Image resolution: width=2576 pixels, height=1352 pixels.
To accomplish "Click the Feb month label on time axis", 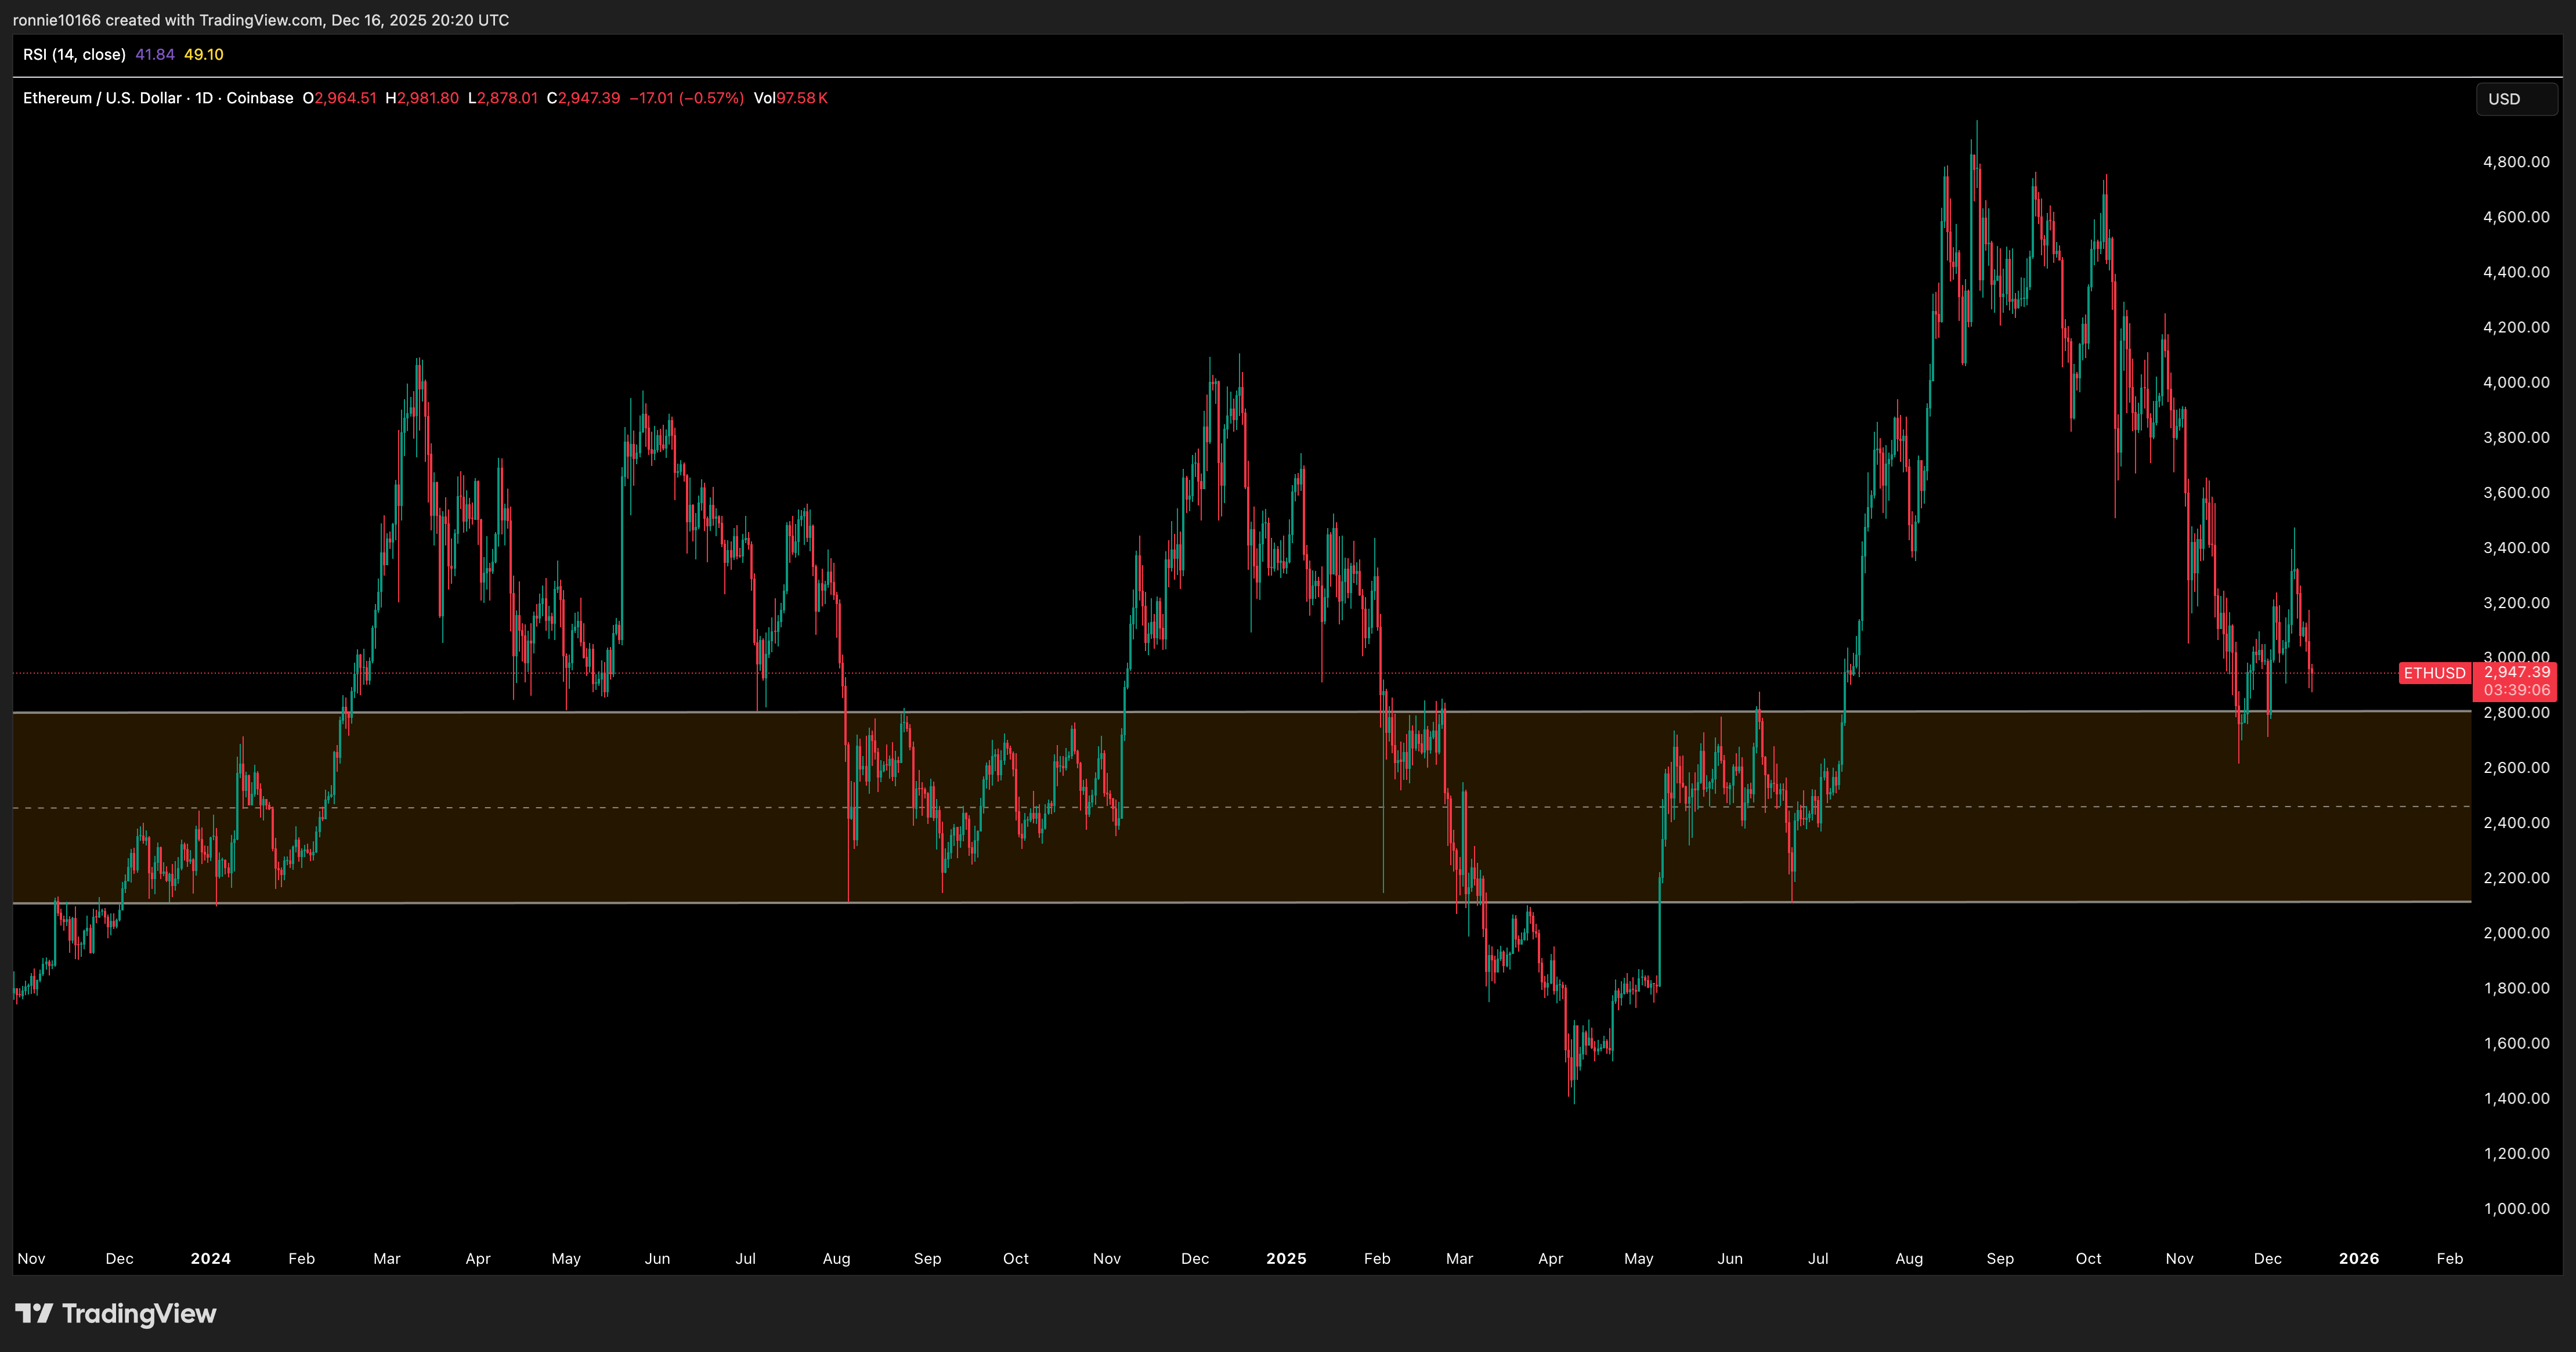I will pos(301,1259).
